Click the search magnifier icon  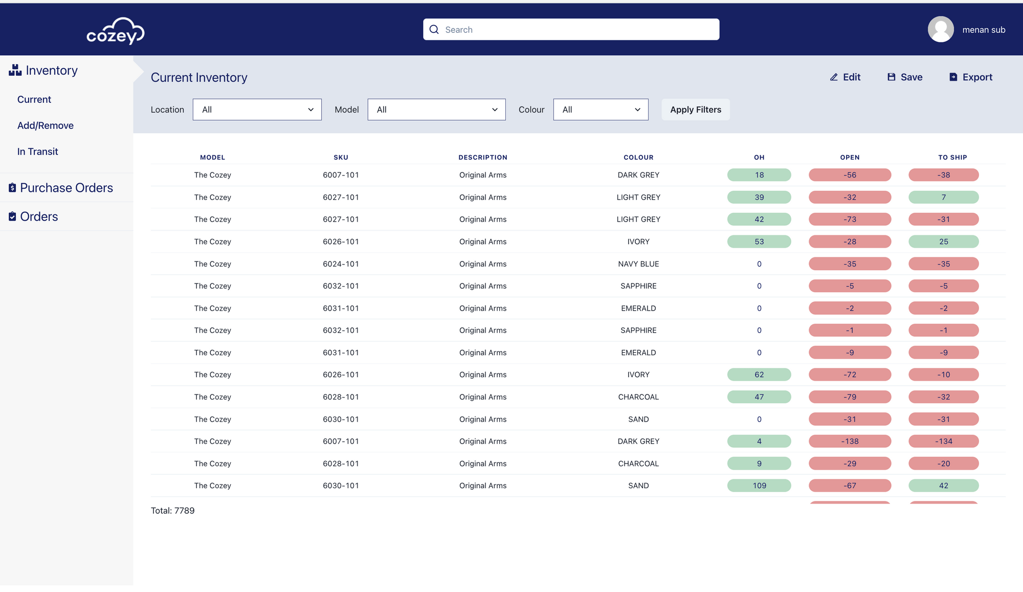tap(434, 30)
